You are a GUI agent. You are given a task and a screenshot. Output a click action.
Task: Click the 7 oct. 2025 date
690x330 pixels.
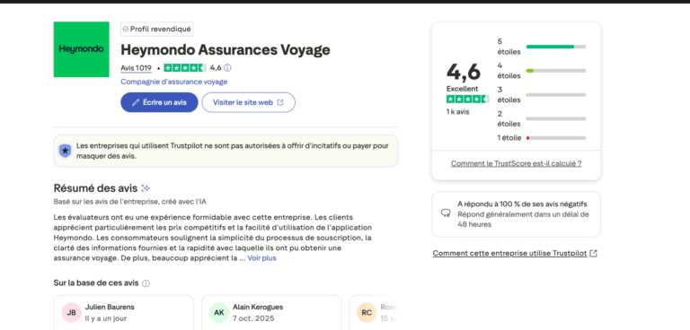click(x=253, y=318)
